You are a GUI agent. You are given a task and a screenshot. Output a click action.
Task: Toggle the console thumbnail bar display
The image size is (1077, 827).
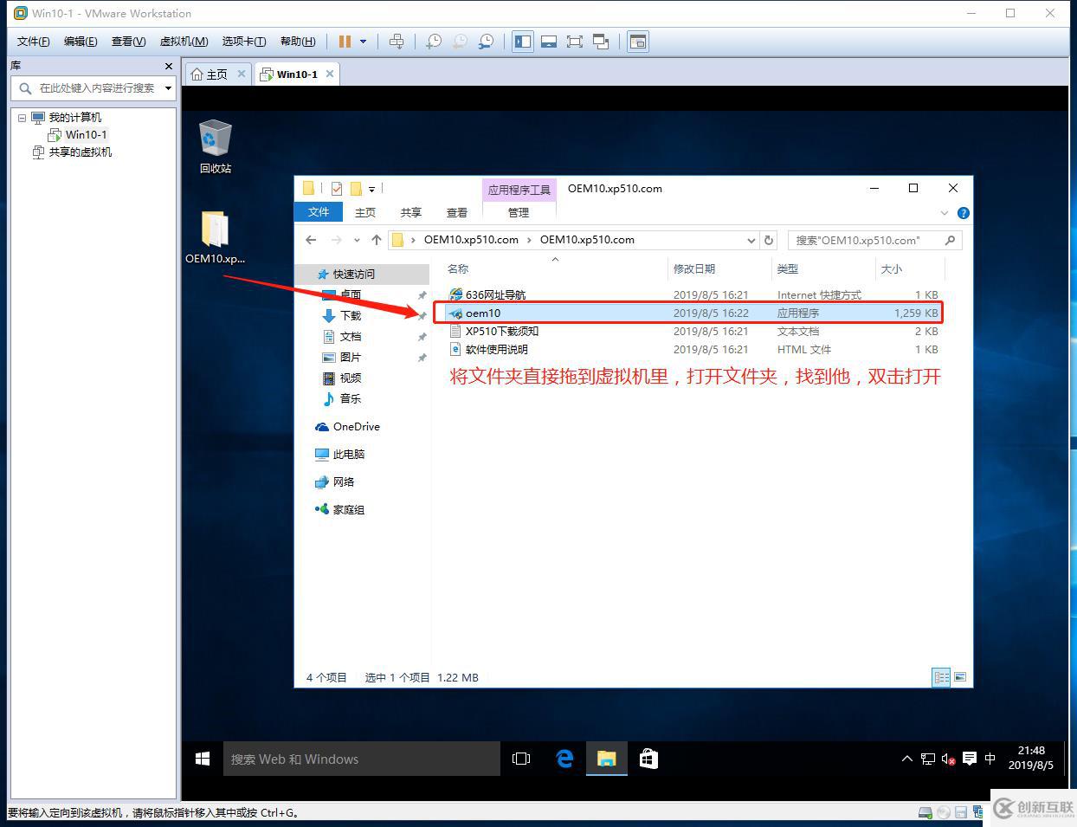[x=549, y=41]
